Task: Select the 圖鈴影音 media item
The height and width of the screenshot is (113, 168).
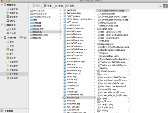Action: [12, 17]
